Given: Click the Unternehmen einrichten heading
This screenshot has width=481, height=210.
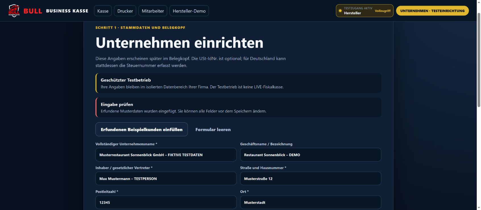Looking at the screenshot, I should click(179, 43).
